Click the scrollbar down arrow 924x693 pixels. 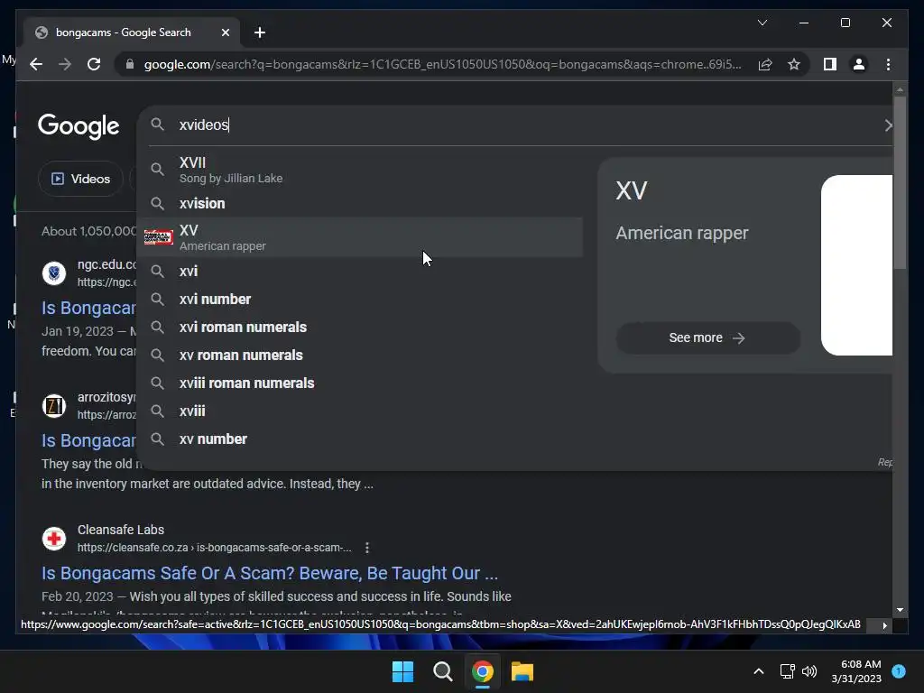(900, 610)
